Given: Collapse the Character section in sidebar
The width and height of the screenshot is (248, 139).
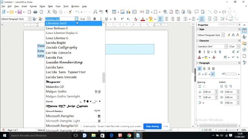Looking at the screenshot, I should 198,41.
